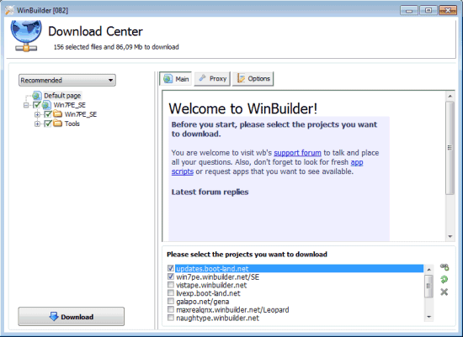
Task: Click welcome pane scrollbar down arrow
Action: coord(450,236)
